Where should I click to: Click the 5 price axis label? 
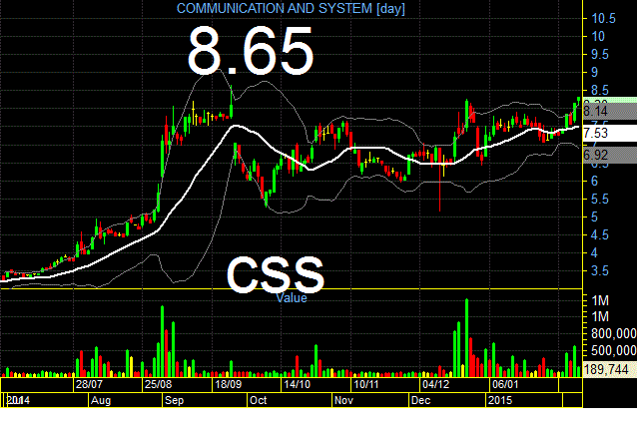click(x=595, y=216)
